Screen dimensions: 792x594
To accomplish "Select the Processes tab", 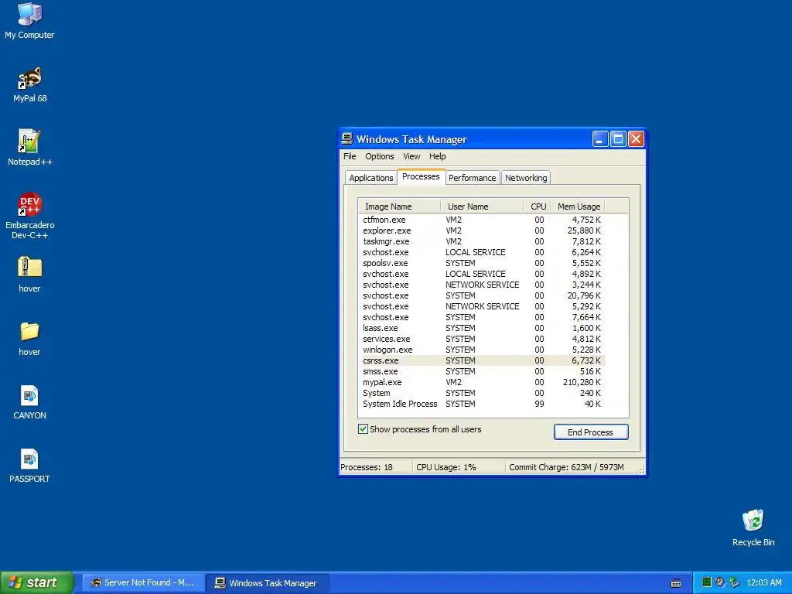I will (x=421, y=177).
